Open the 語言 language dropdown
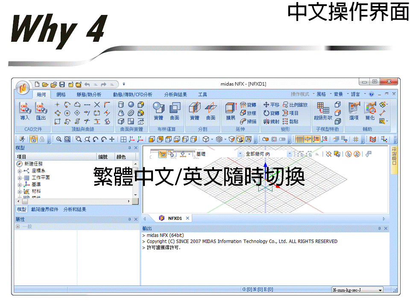The width and height of the screenshot is (410, 307). (358, 94)
